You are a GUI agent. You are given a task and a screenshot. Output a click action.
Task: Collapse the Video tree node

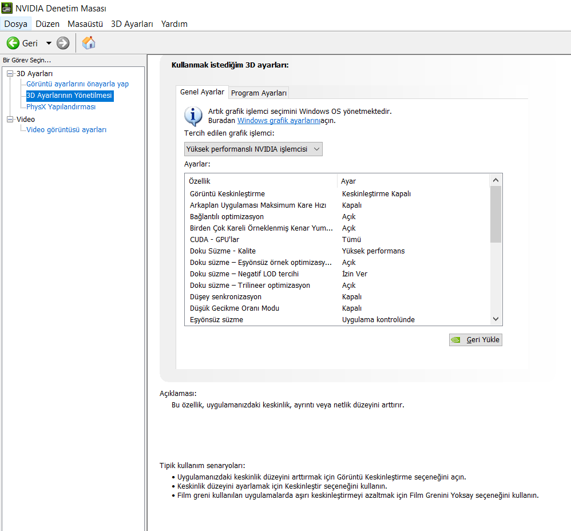click(10, 119)
